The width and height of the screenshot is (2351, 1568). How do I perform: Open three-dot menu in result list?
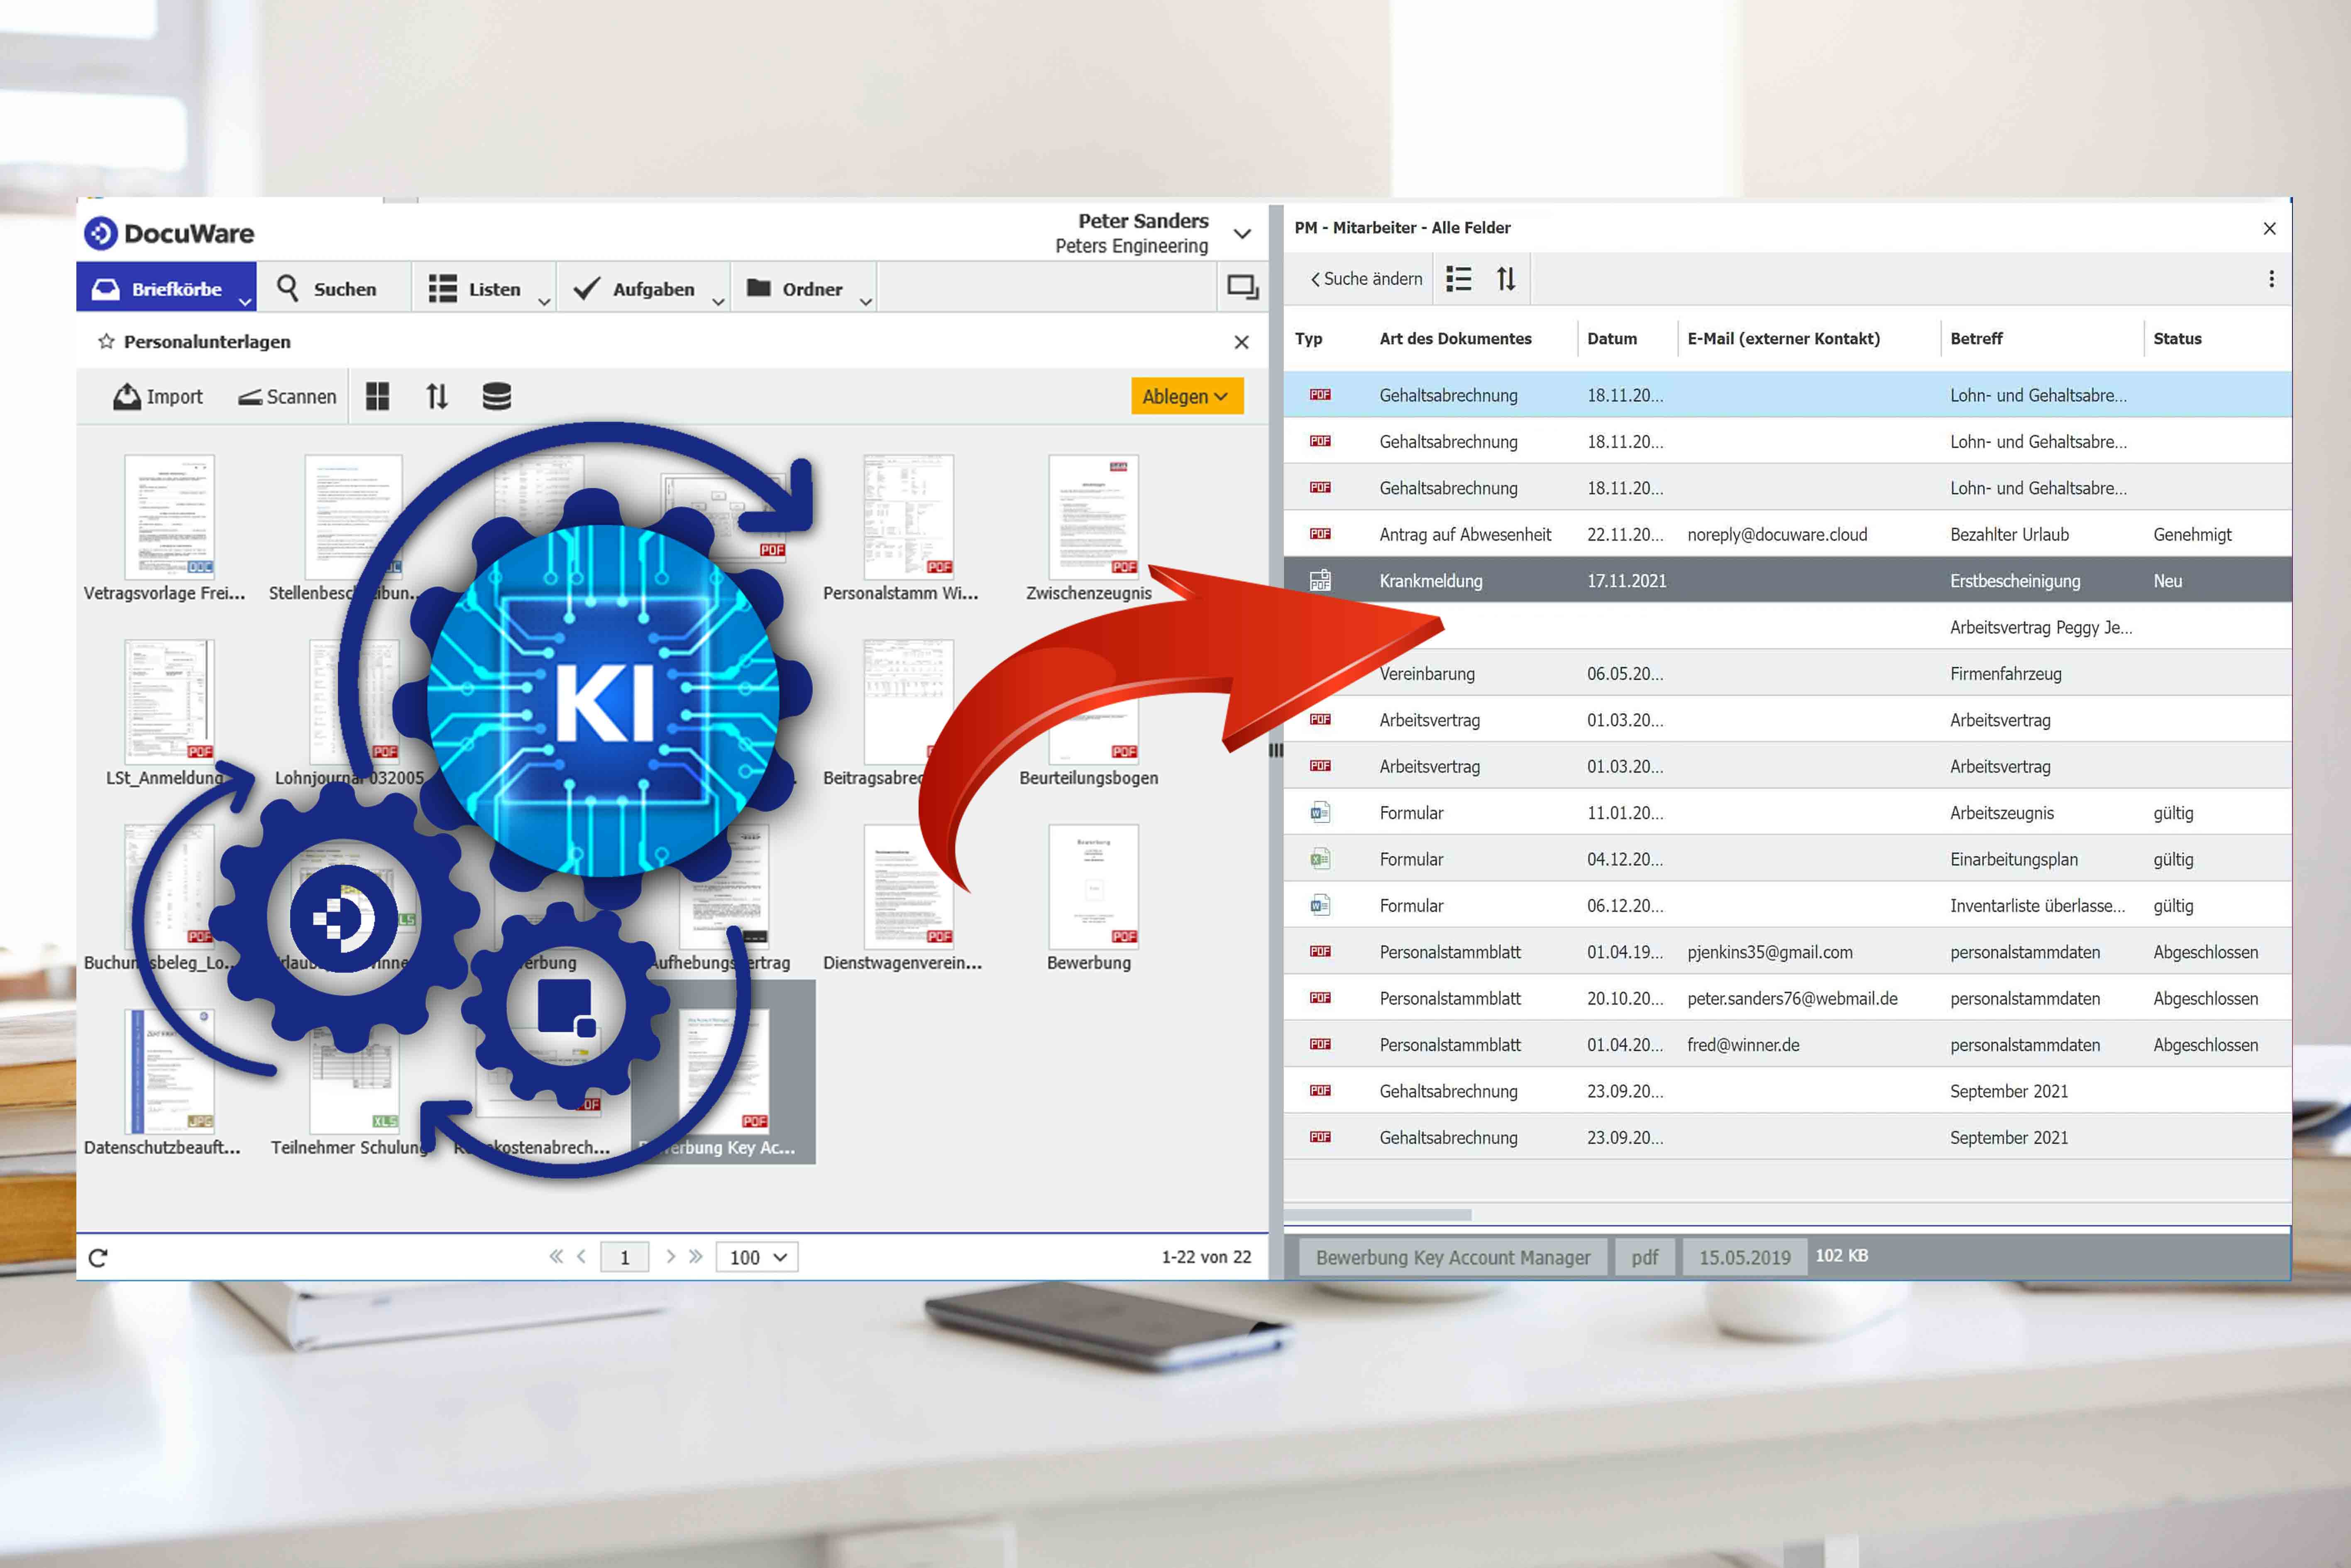click(2271, 279)
